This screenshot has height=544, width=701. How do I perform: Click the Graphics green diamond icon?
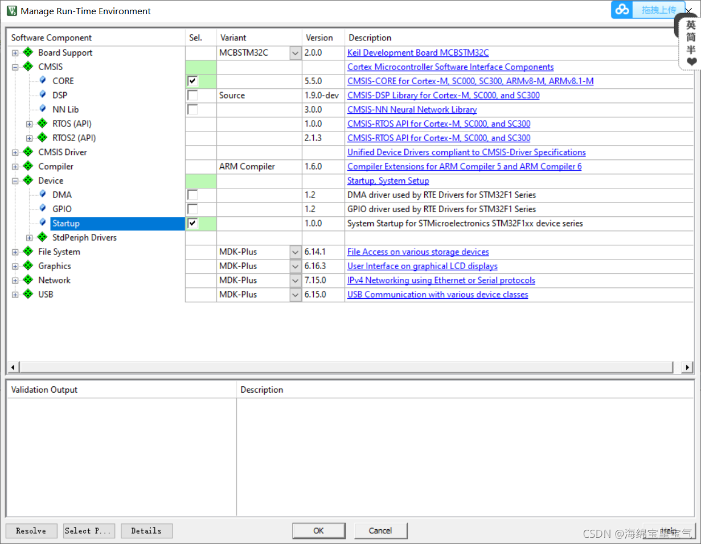click(28, 266)
